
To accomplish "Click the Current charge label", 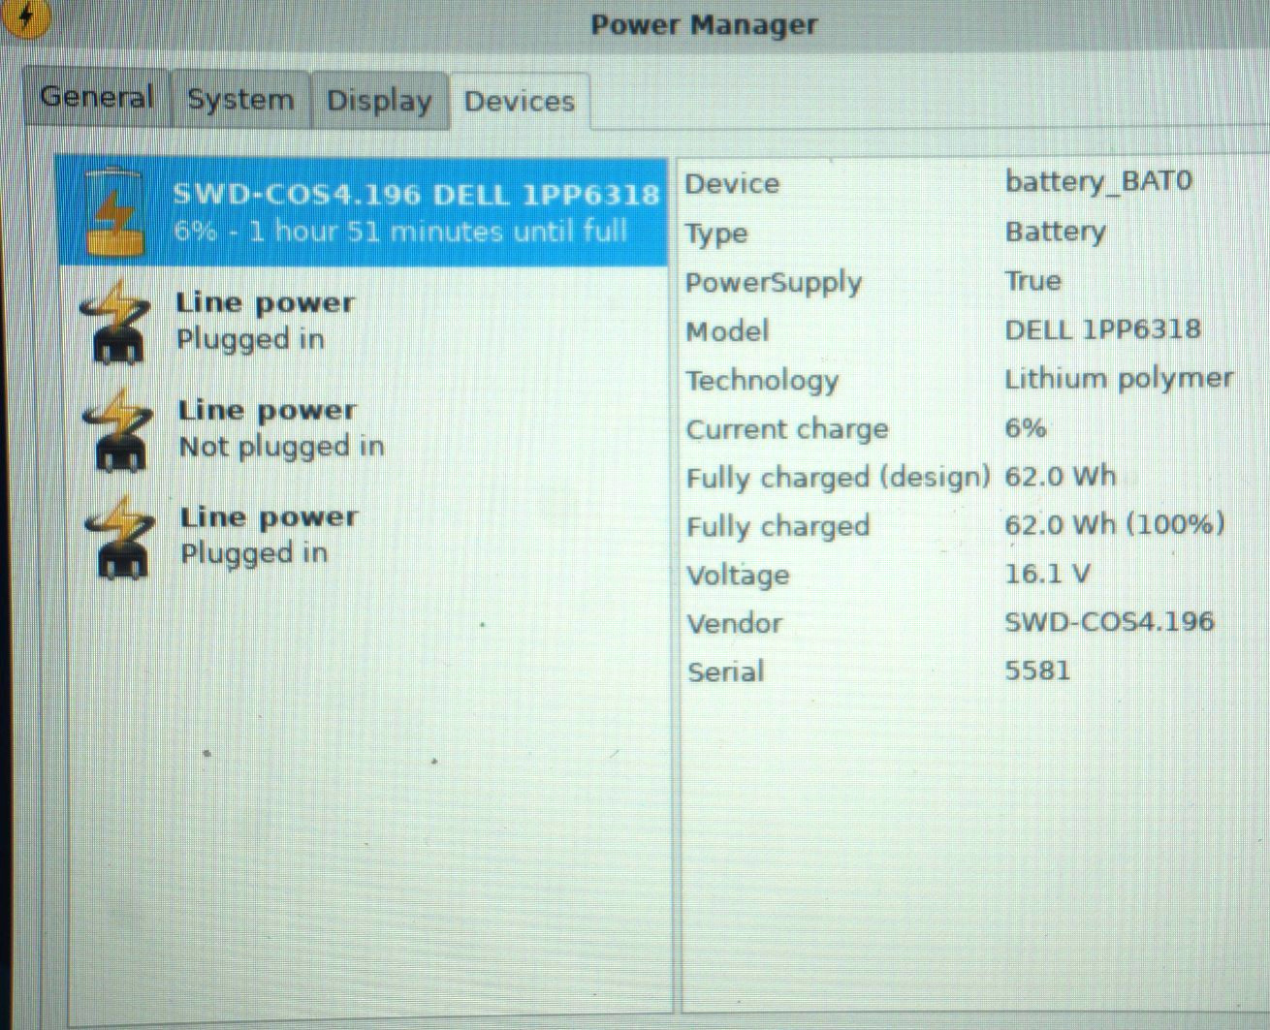I will pos(787,429).
